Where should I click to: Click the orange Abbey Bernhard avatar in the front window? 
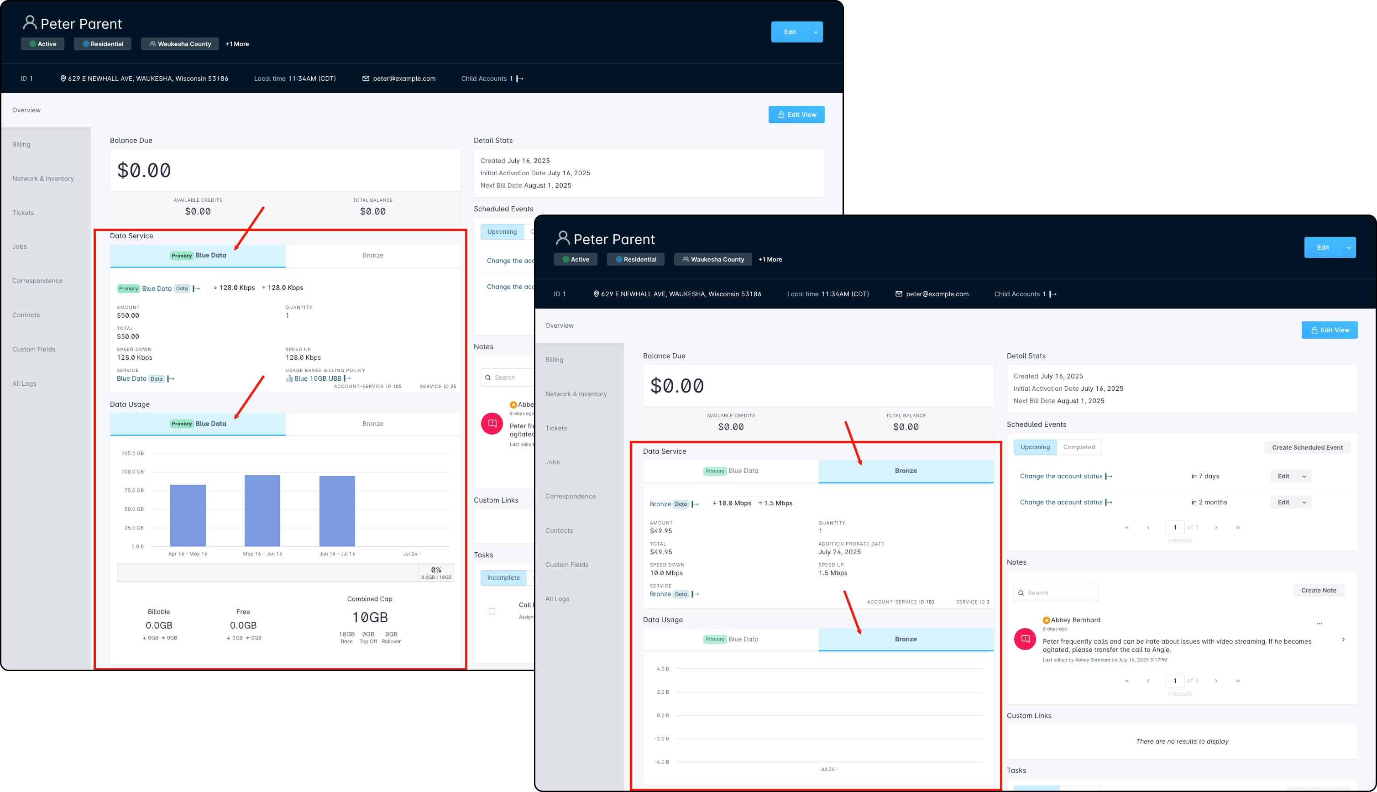tap(1047, 620)
